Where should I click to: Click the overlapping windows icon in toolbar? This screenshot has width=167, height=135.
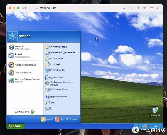pyautogui.click(x=159, y=8)
